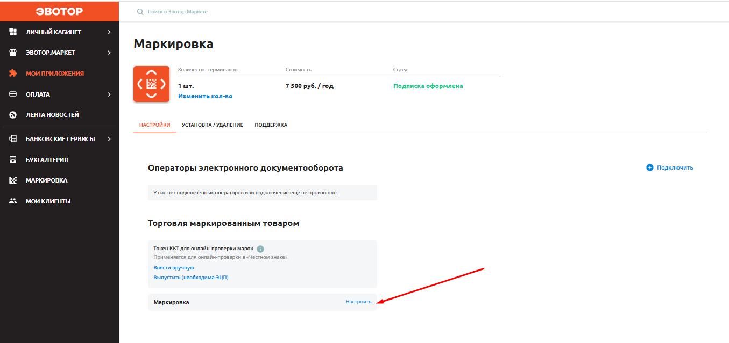Click the Торговля маркированным товаром heading
The height and width of the screenshot is (343, 729).
[x=223, y=223]
